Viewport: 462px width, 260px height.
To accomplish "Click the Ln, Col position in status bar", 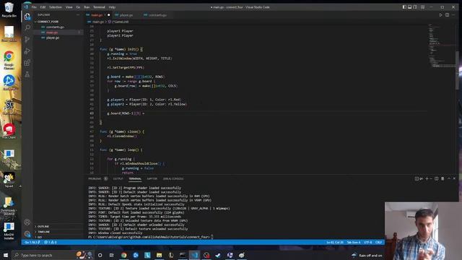I will [x=335, y=243].
